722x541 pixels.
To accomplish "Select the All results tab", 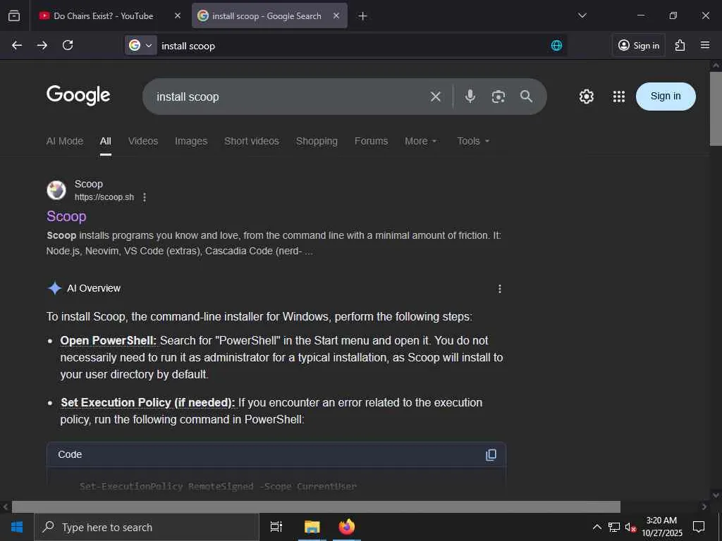I will coord(106,141).
